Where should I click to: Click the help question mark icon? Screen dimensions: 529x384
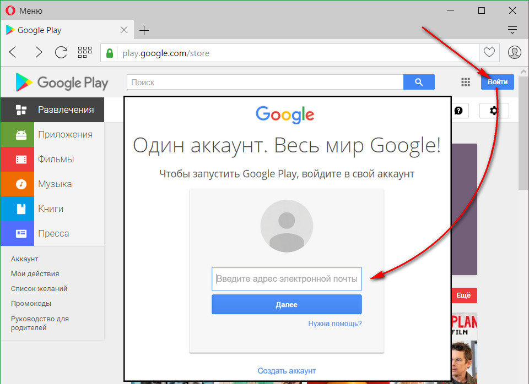[x=458, y=111]
